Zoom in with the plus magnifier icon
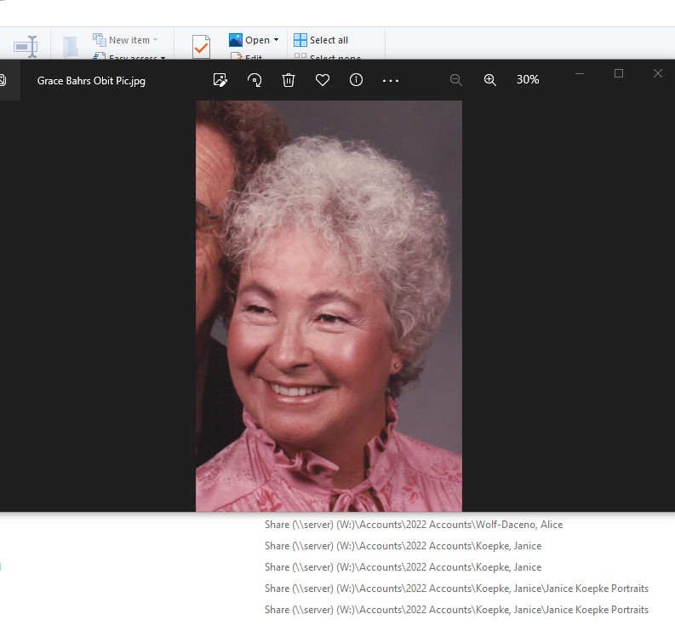 click(490, 79)
